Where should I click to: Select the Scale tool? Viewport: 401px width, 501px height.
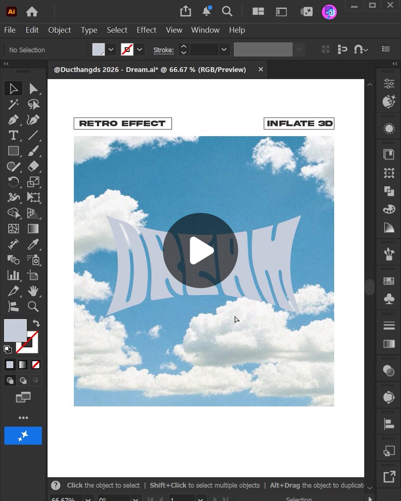click(33, 182)
